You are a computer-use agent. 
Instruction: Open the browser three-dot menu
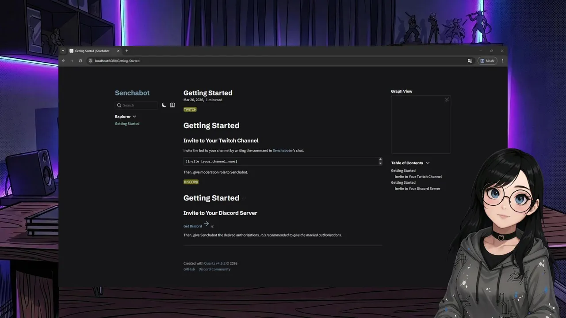[x=502, y=61]
